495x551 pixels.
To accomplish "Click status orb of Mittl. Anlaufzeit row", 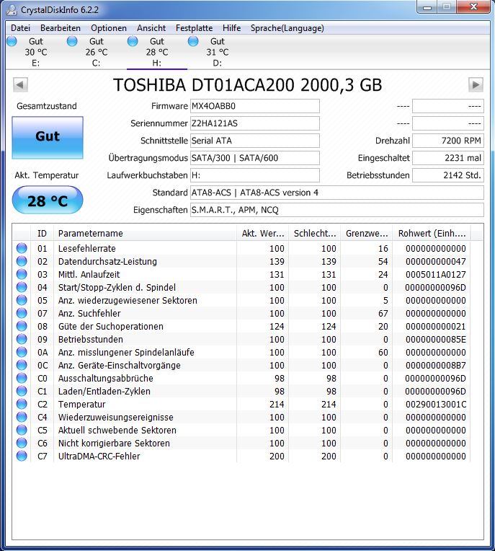I will 22,274.
